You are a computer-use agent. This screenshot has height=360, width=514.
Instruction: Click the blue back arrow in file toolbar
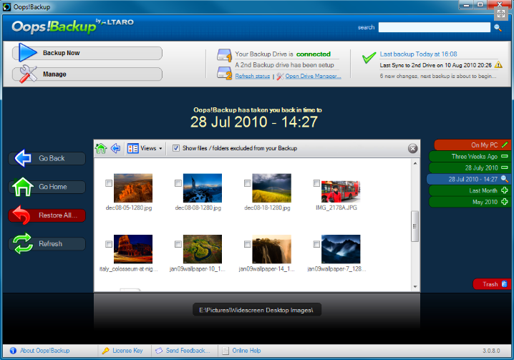(x=115, y=148)
